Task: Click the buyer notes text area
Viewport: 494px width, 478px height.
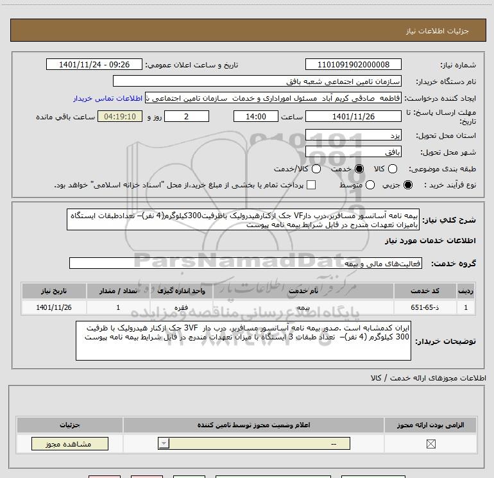Action: pyautogui.click(x=243, y=341)
